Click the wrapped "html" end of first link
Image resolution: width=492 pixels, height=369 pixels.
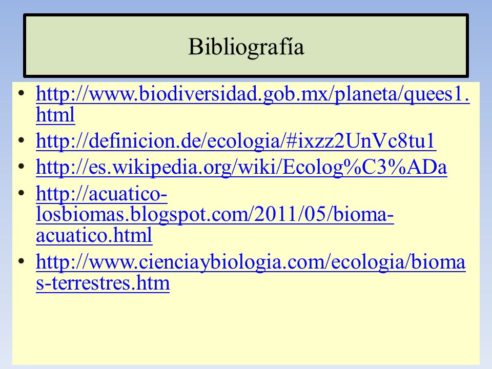click(x=55, y=114)
